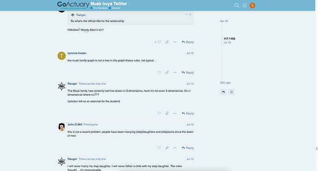The image size is (318, 171).
Task: Open the orange S user avatar menu
Action: (252, 6)
